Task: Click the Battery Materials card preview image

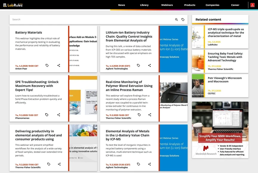Action: tap(83, 49)
